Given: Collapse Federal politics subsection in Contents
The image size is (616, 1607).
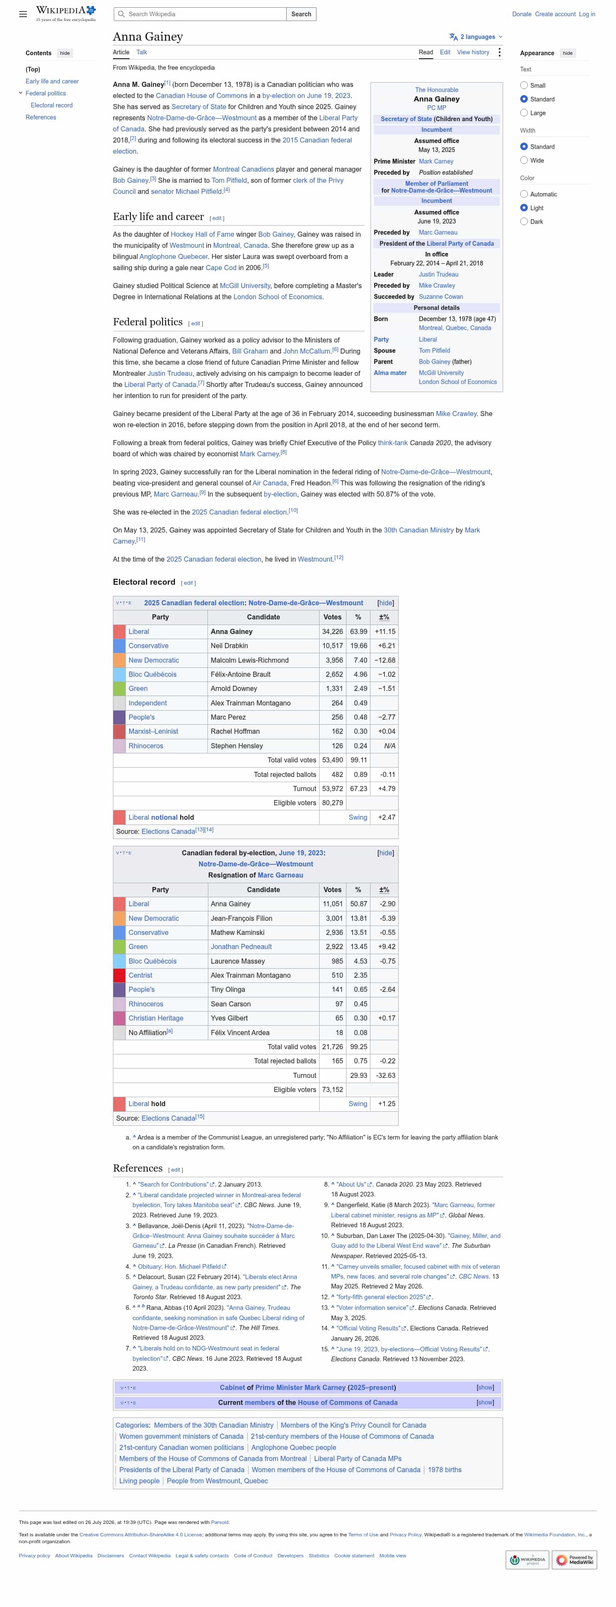Looking at the screenshot, I should tap(20, 93).
